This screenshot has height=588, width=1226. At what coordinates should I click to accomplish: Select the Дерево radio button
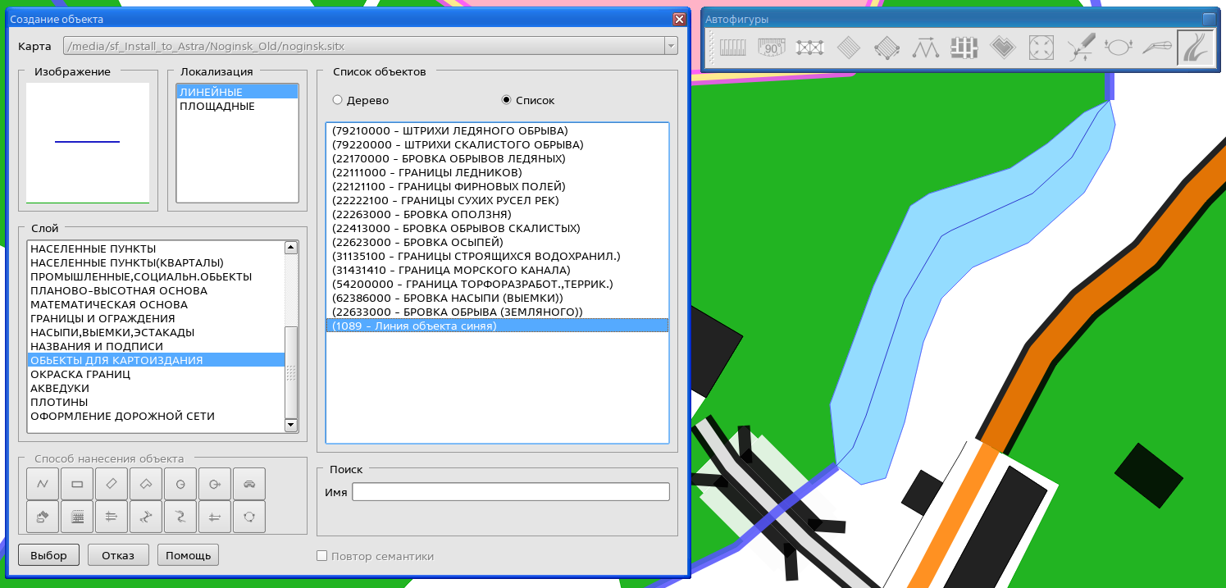337,100
